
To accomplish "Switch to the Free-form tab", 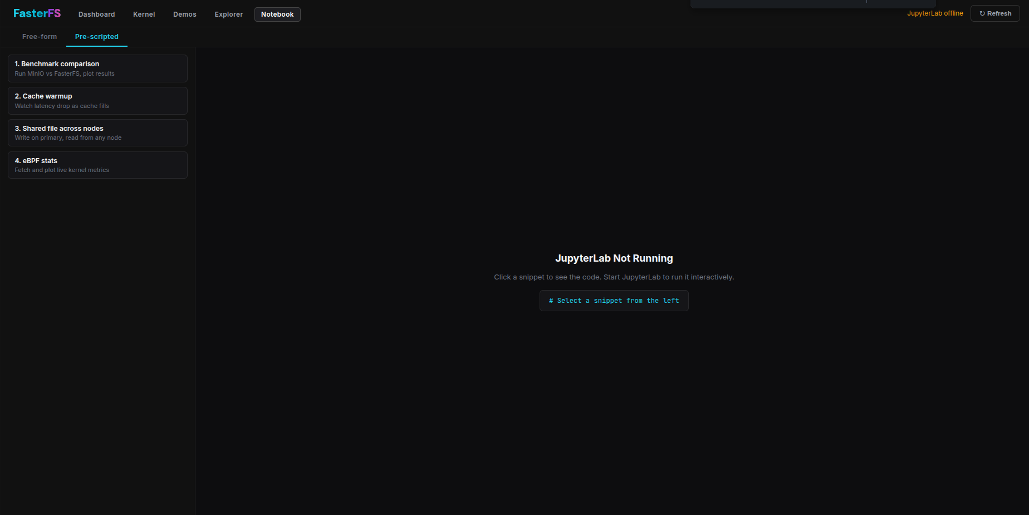I will [x=40, y=37].
